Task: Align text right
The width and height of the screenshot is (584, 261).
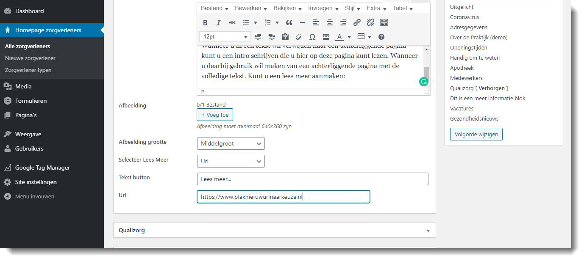Action: pos(343,22)
